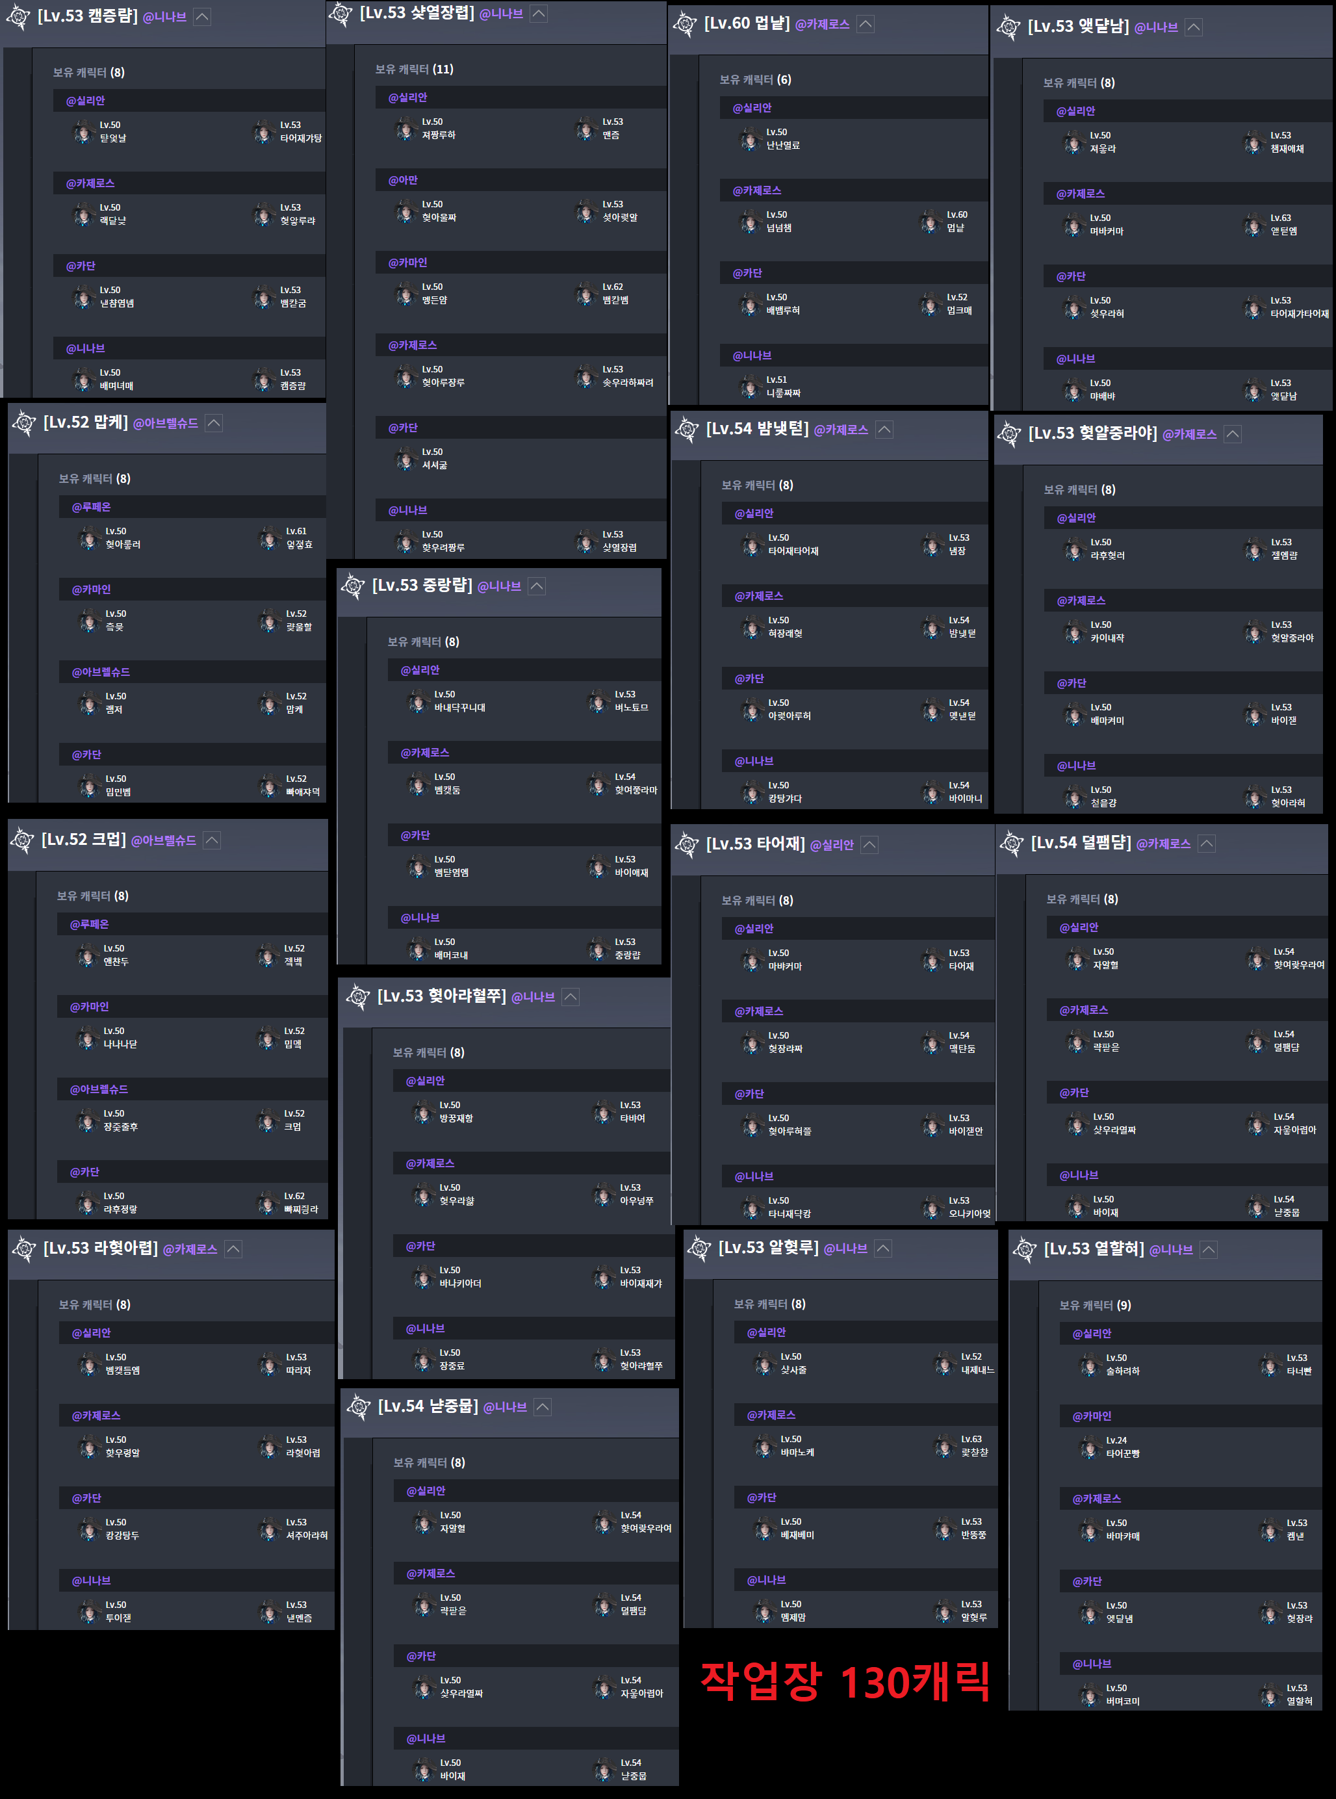Open @니나브 server link next to [Lv.53 캠증람]
The height and width of the screenshot is (1799, 1336).
[x=164, y=17]
